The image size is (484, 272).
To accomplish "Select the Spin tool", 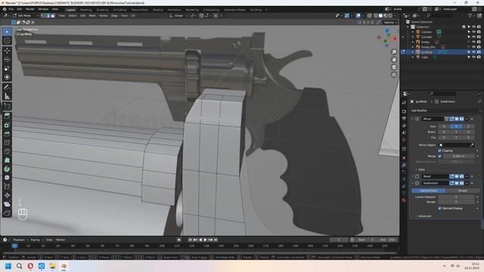I will point(7,169).
